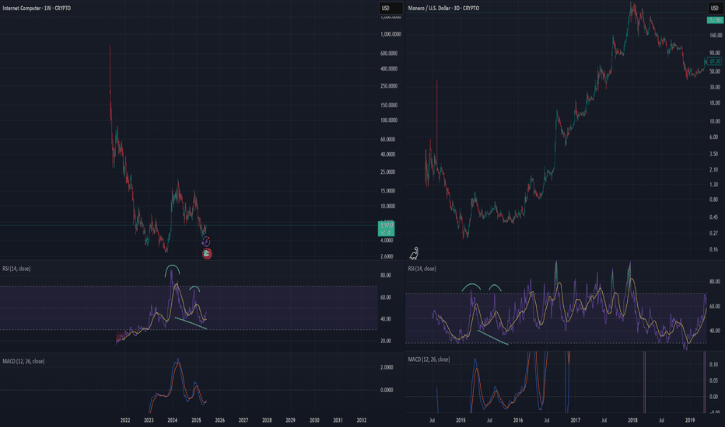Open the USD currency selector on Internet Computer chart

point(391,8)
